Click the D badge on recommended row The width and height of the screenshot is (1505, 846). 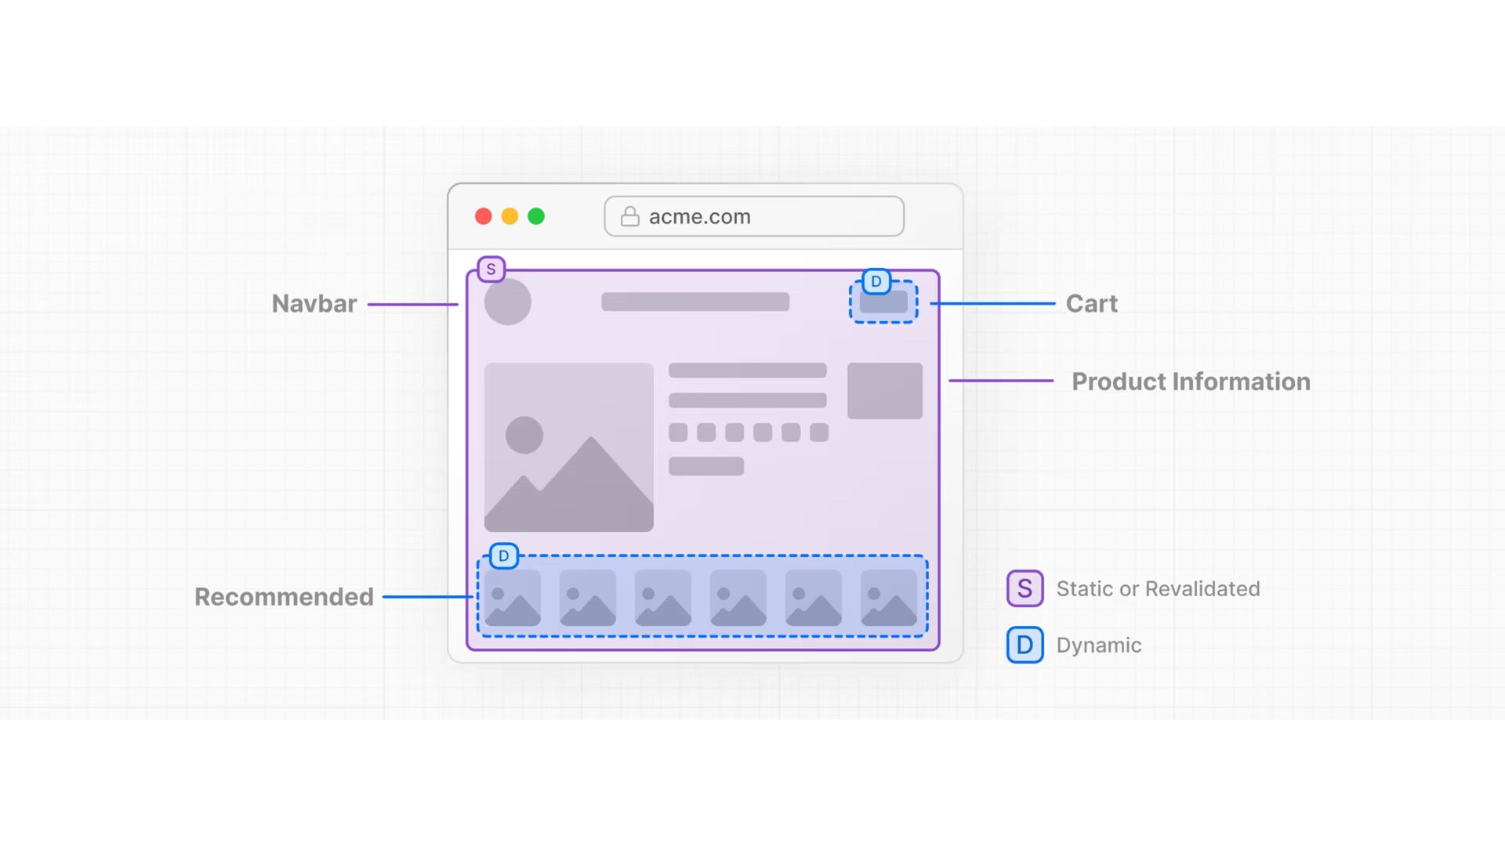pos(503,556)
